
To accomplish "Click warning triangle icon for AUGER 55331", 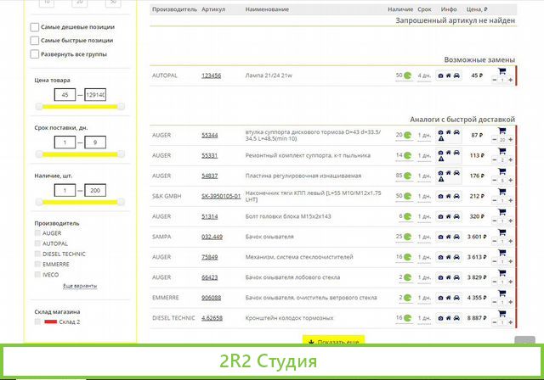I will click(x=440, y=159).
